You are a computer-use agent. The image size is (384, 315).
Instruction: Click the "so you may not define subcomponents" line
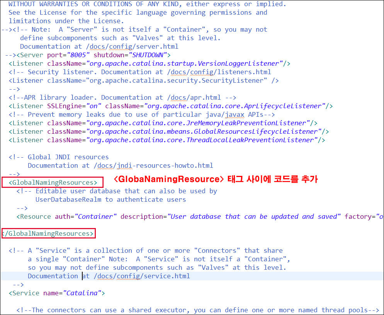click(157, 267)
